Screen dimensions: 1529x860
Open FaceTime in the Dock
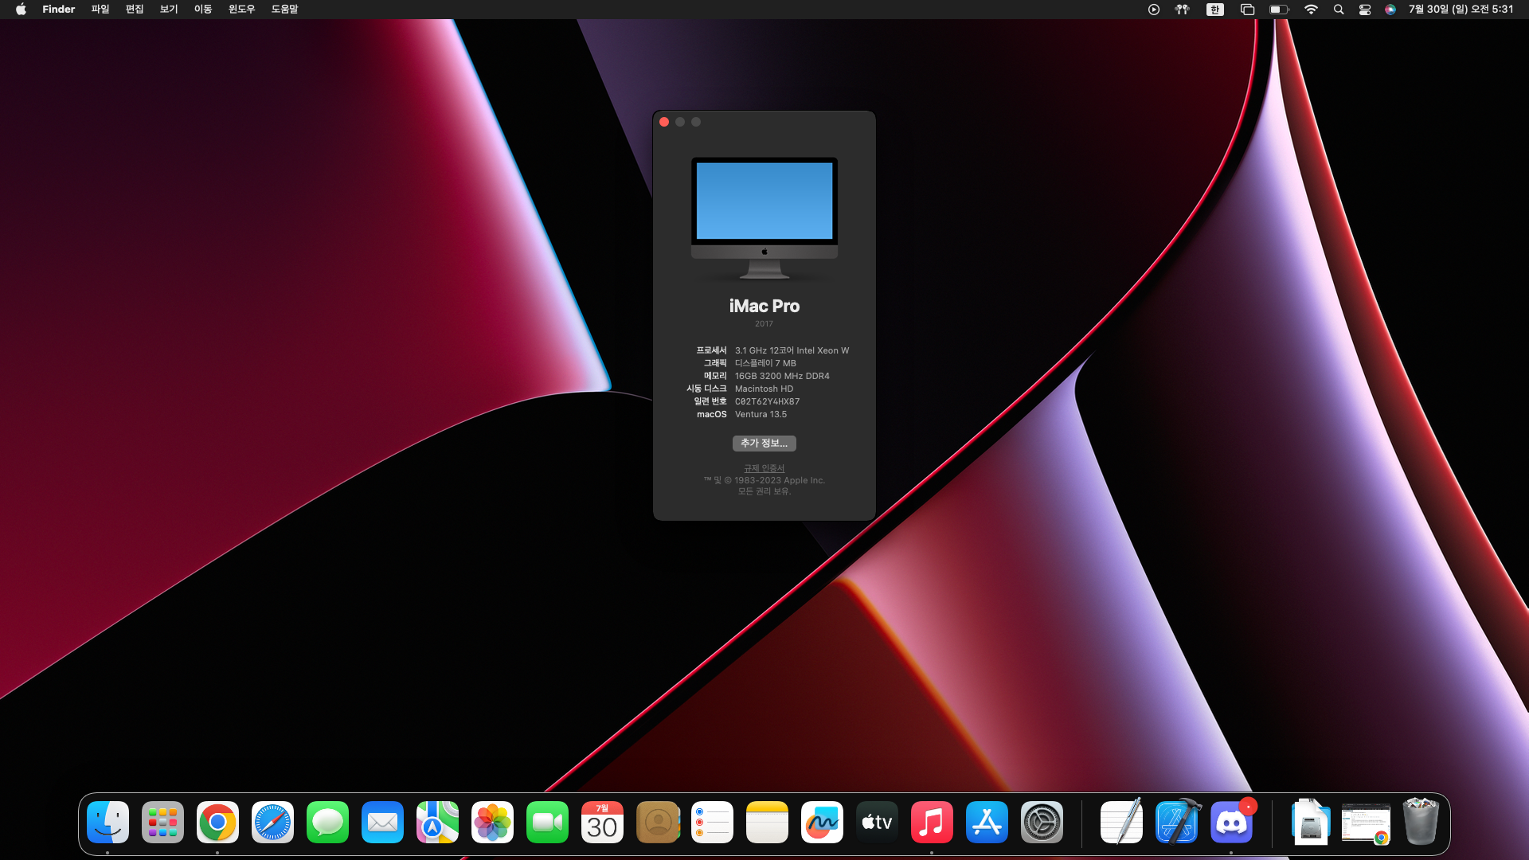pyautogui.click(x=547, y=823)
